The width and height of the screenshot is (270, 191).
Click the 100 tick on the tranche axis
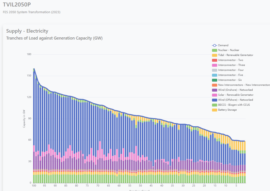pyautogui.click(x=34, y=186)
